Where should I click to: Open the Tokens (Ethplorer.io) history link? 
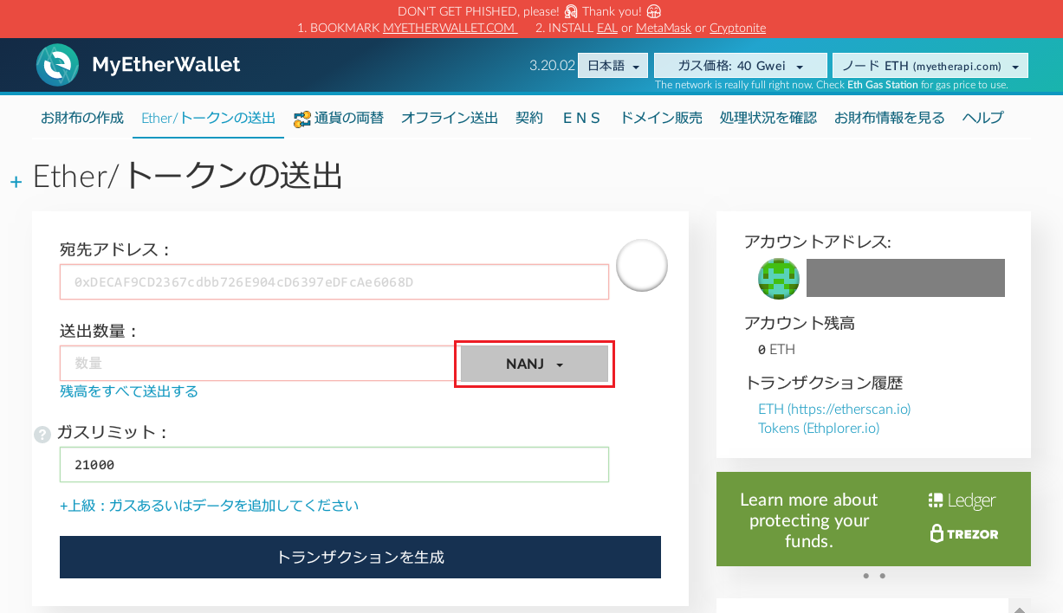point(819,428)
